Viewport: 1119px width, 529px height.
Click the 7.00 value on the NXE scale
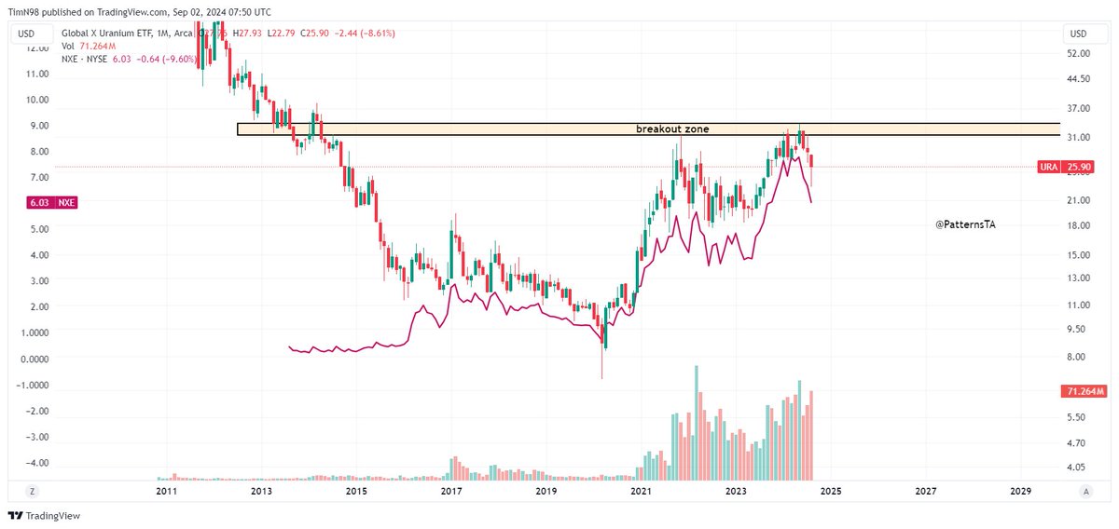(x=39, y=177)
